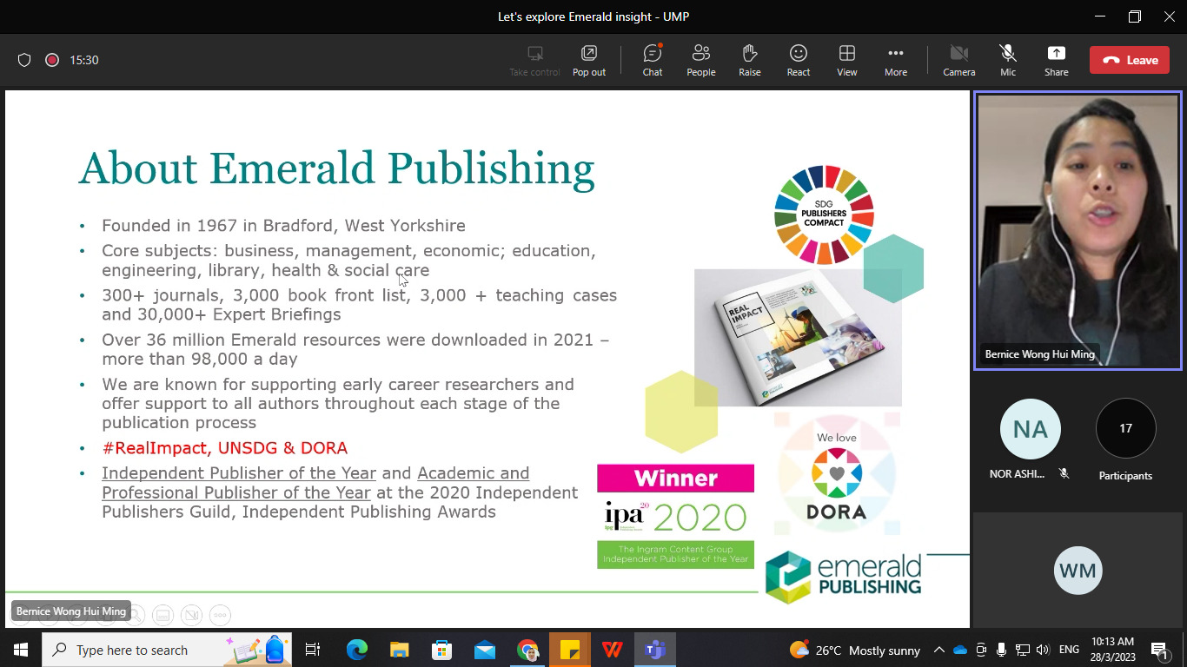1187x667 pixels.
Task: Turn on the Camera
Action: pos(959,60)
